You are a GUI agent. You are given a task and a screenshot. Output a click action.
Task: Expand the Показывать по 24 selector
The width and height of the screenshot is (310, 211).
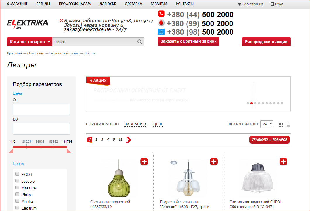coord(266,124)
